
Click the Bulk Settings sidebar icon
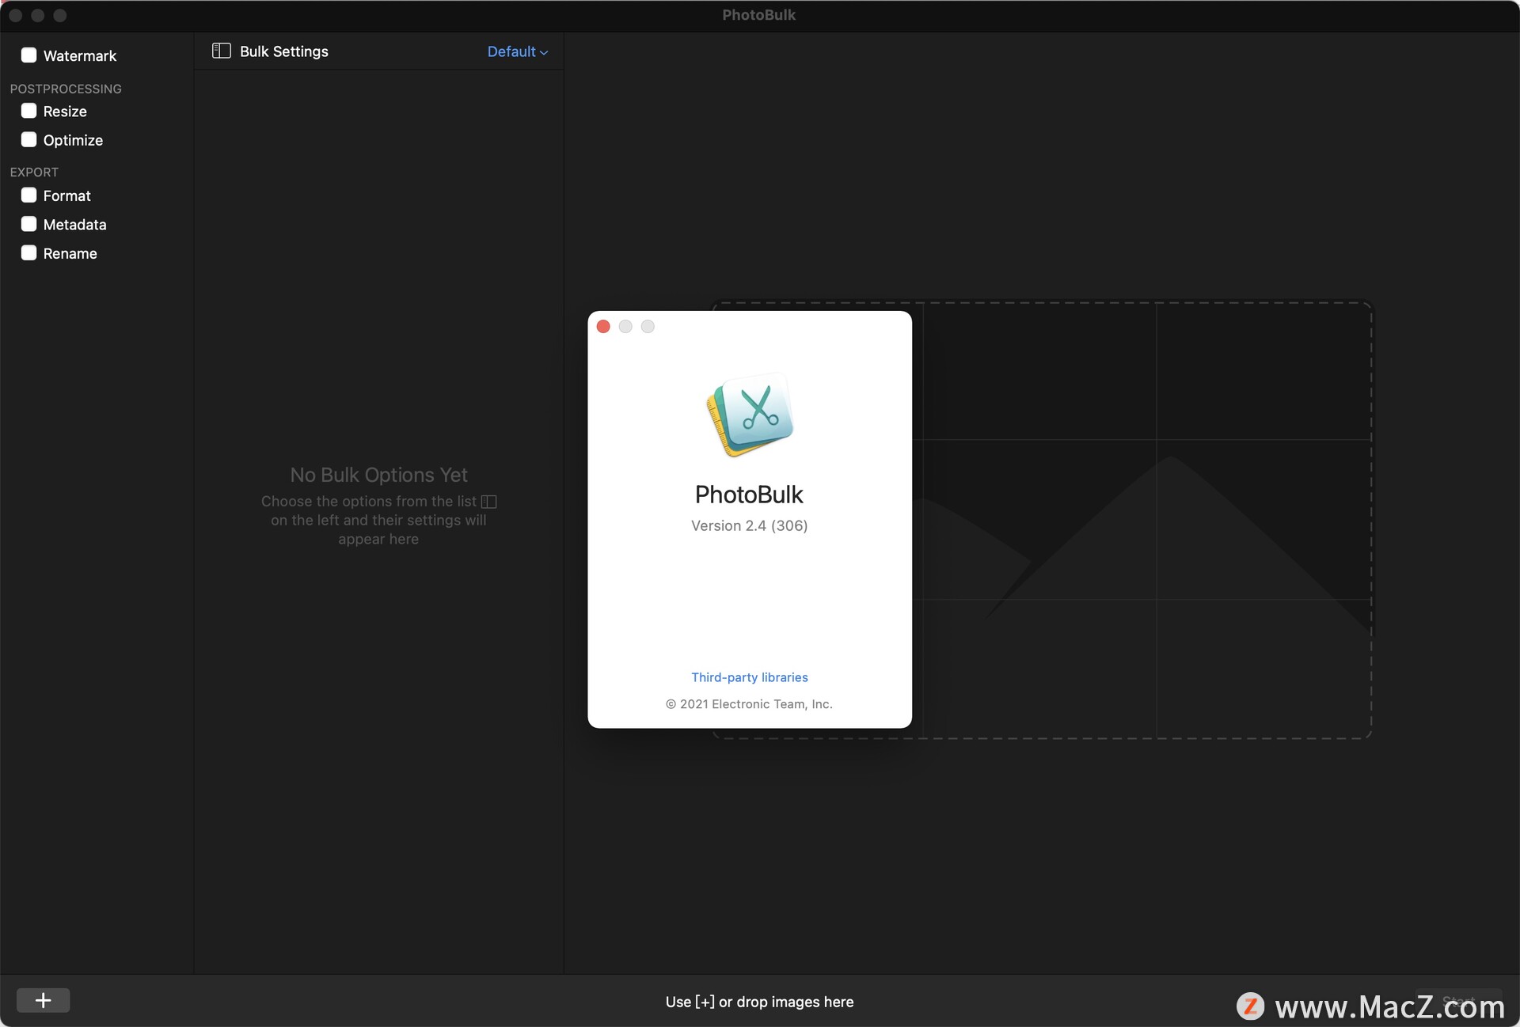coord(221,51)
